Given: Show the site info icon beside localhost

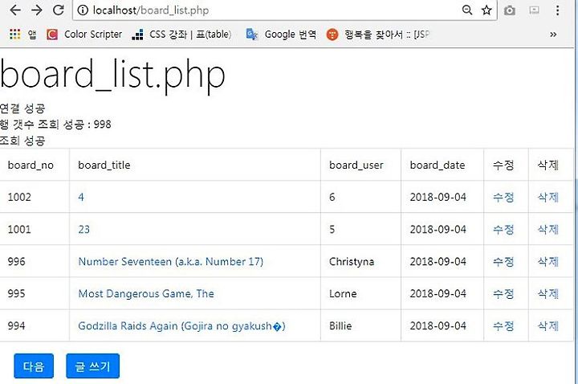Looking at the screenshot, I should [x=83, y=10].
